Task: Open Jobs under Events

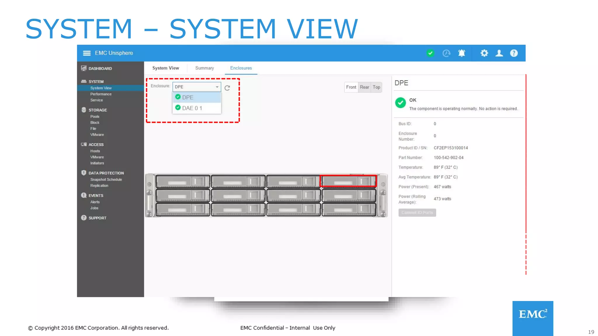Action: pos(94,208)
